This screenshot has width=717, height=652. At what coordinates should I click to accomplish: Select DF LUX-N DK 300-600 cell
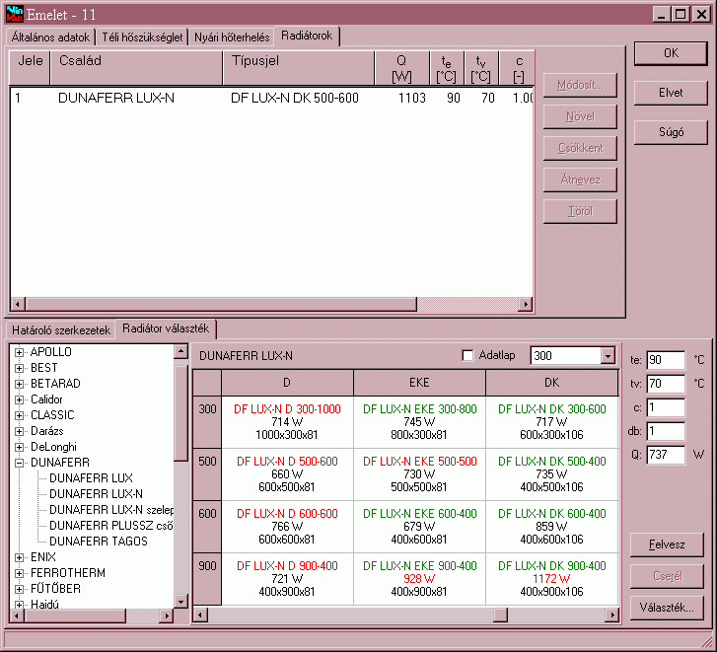552,422
